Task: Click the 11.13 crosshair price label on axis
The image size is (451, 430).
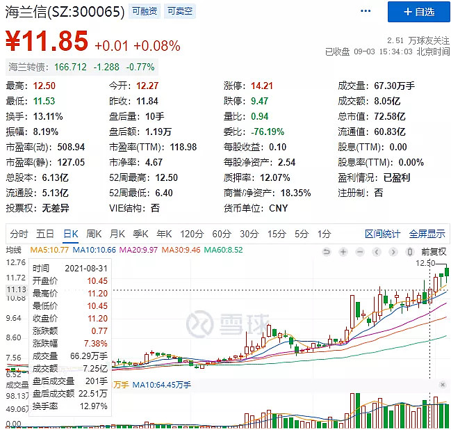Action: (17, 289)
